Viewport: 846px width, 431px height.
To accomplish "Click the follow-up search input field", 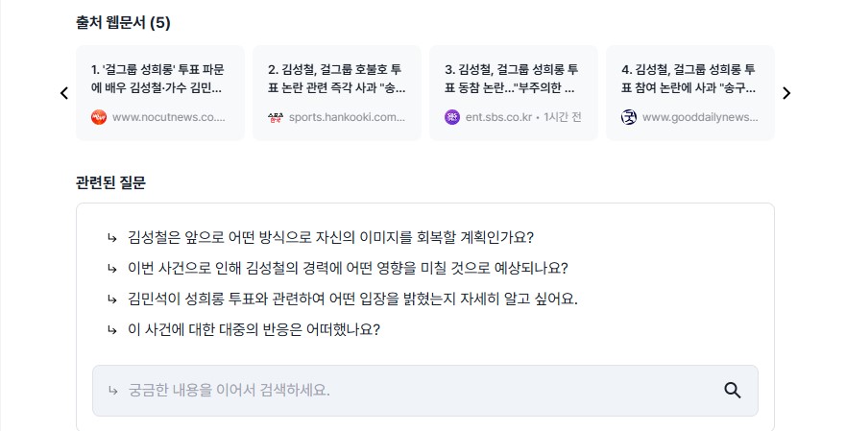I will 425,391.
